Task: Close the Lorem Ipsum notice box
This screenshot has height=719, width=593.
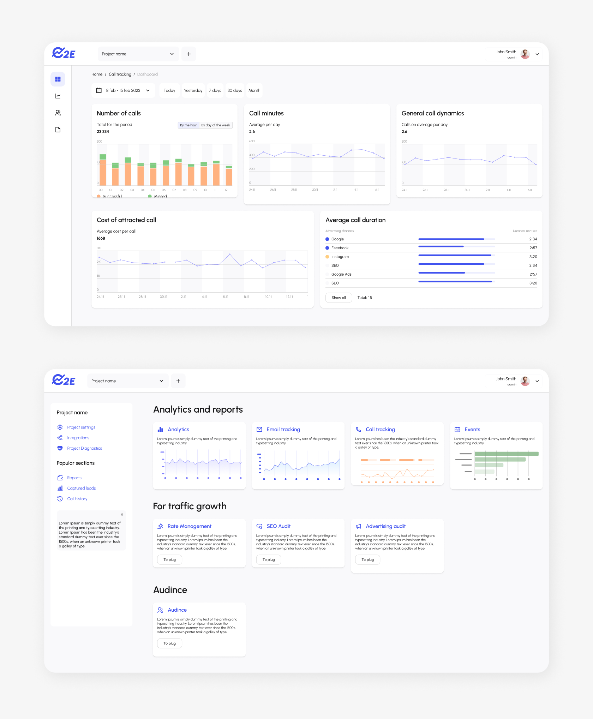Action: click(x=122, y=515)
